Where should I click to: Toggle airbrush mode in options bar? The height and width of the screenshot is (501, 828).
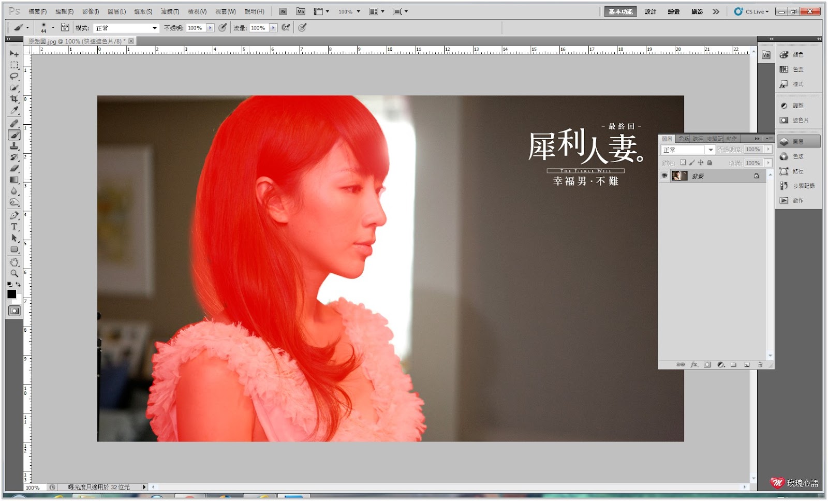(285, 27)
